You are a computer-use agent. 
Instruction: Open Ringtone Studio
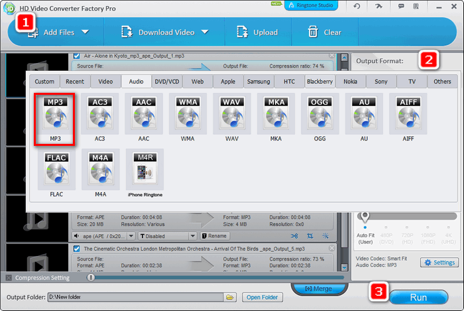(x=311, y=5)
